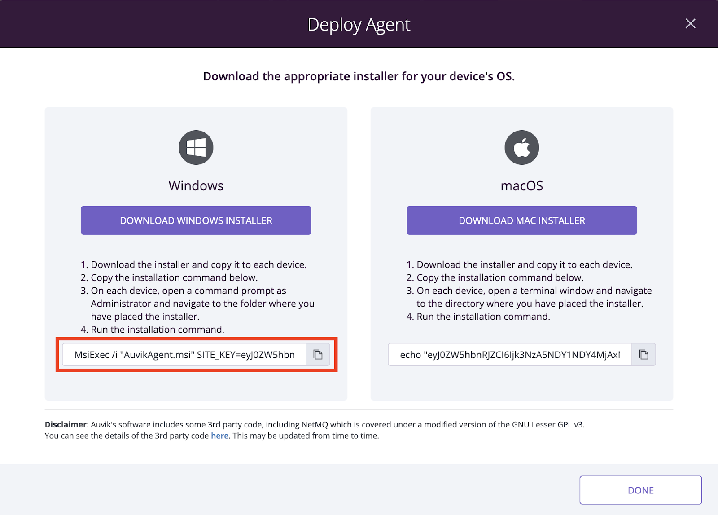Click the Windows 'command prompt as Administrator' step
The image size is (718, 515).
197,304
